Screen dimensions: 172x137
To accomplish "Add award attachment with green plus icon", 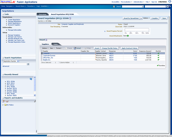I will click(x=128, y=36).
